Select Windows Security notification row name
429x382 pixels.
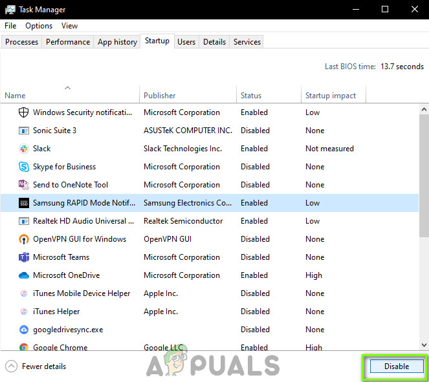click(82, 112)
